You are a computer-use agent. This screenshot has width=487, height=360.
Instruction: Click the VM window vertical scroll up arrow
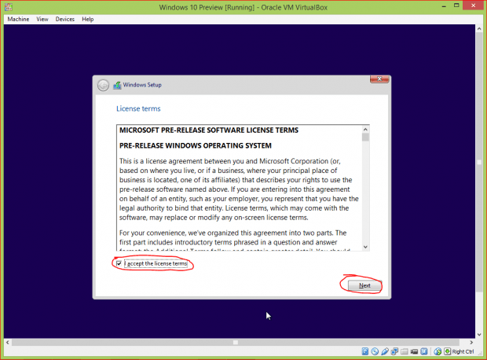click(479, 28)
